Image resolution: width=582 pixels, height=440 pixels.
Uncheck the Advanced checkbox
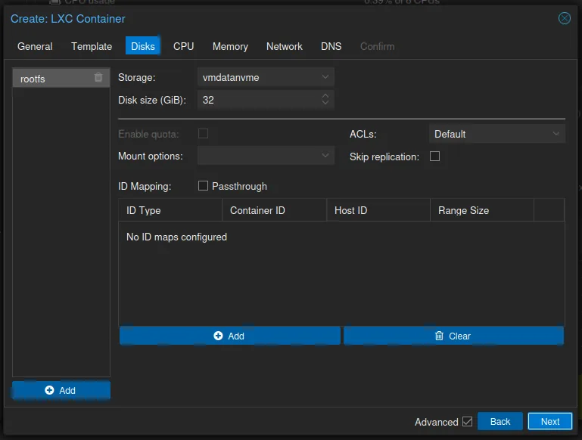tap(467, 421)
